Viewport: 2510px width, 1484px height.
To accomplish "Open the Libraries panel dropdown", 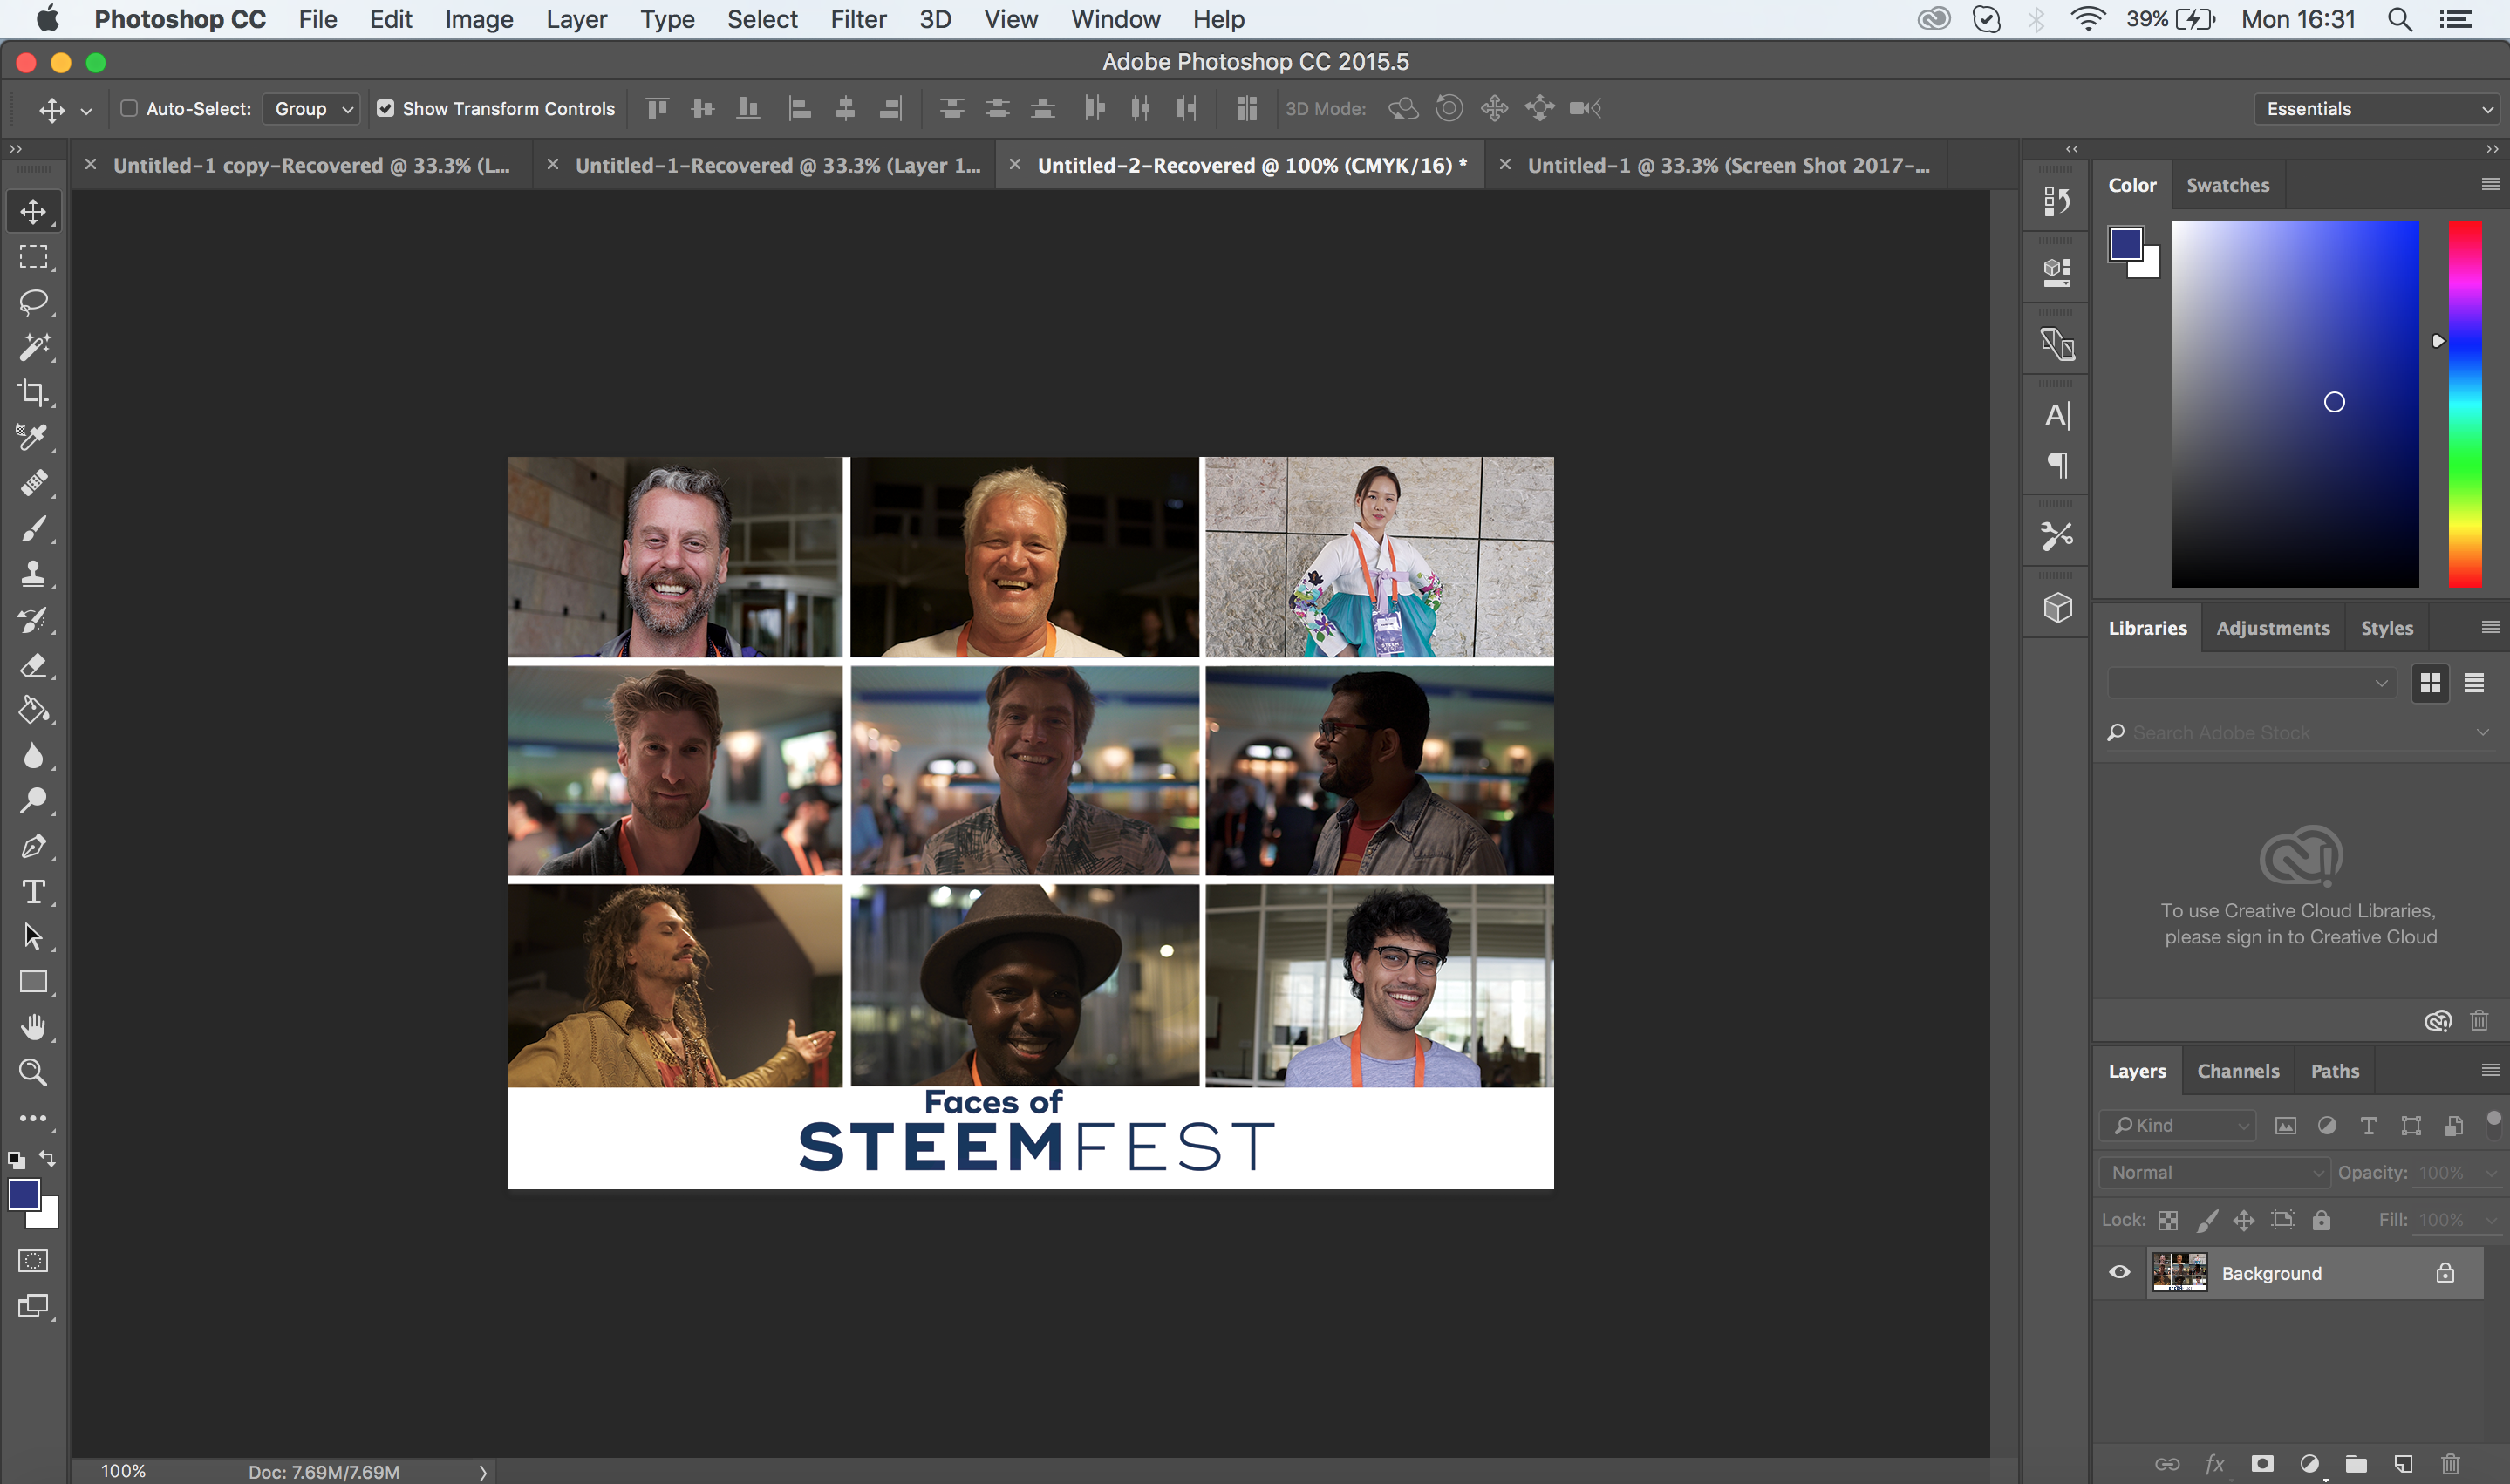I will click(x=2381, y=684).
